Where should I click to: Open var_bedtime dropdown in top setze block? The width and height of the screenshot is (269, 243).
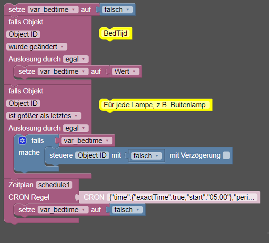[x=53, y=10]
